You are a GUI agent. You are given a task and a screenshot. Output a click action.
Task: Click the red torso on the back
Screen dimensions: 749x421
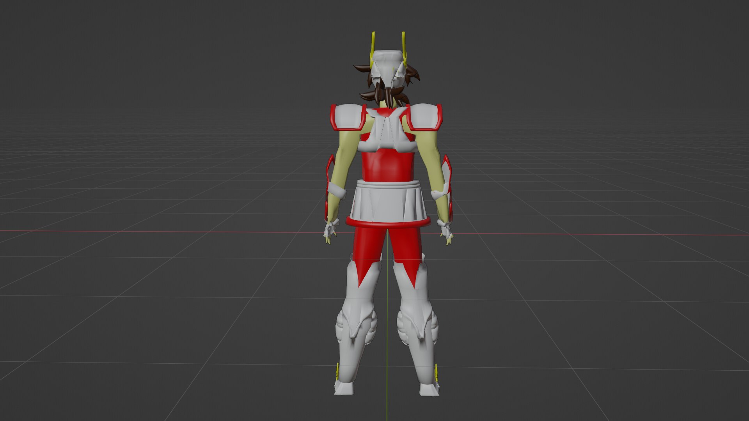(387, 166)
